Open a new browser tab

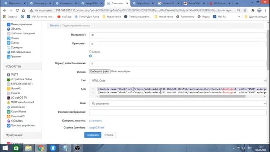(x=237, y=3)
